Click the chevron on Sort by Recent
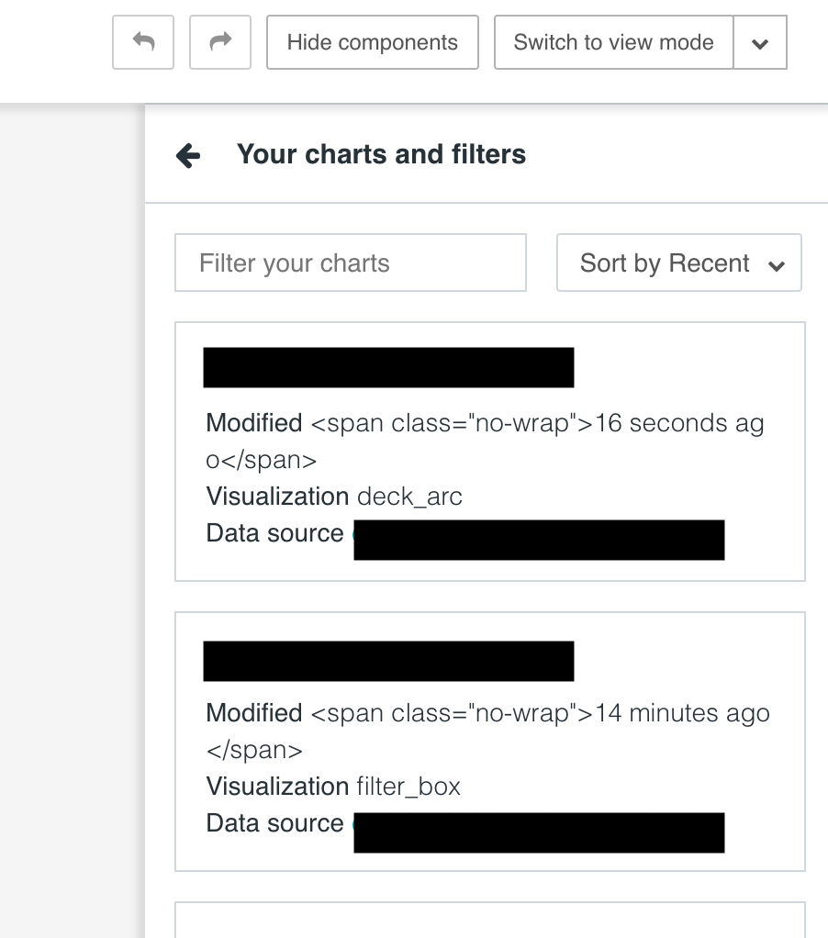This screenshot has height=938, width=828. [x=778, y=263]
